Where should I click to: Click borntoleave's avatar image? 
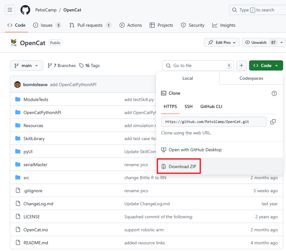click(17, 85)
